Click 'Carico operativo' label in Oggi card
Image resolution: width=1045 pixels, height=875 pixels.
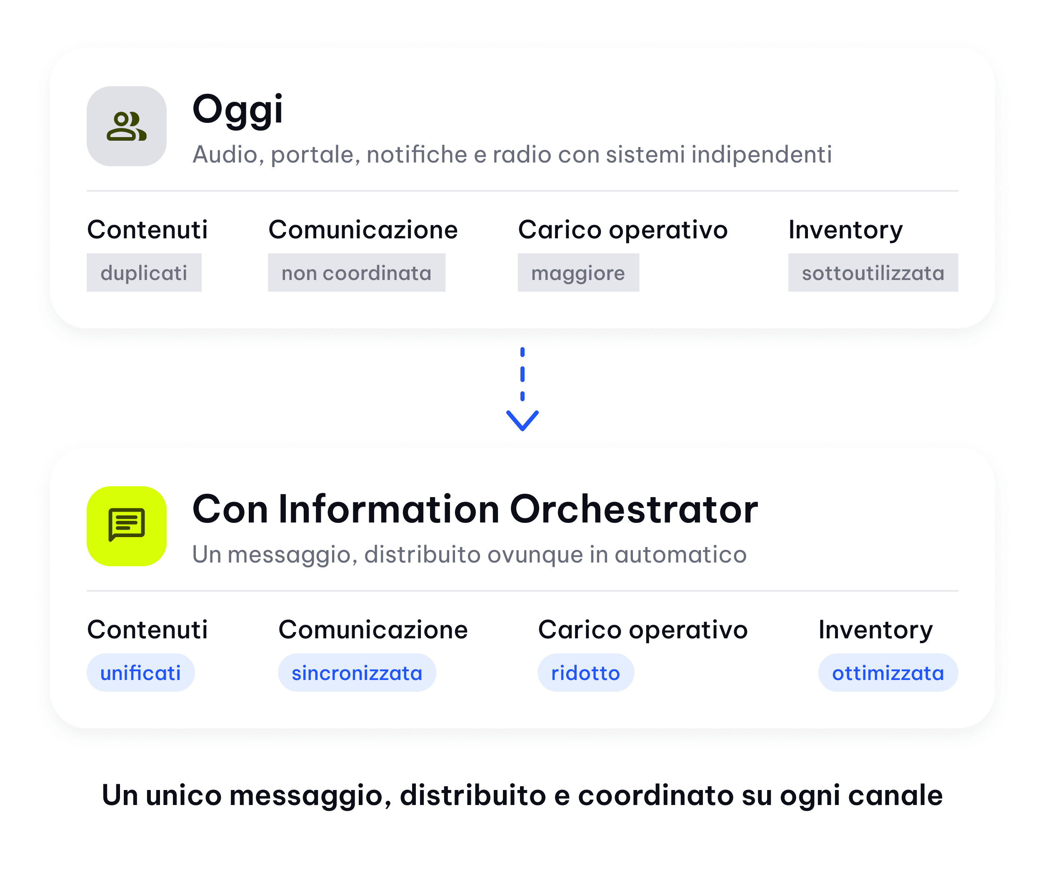pos(622,230)
